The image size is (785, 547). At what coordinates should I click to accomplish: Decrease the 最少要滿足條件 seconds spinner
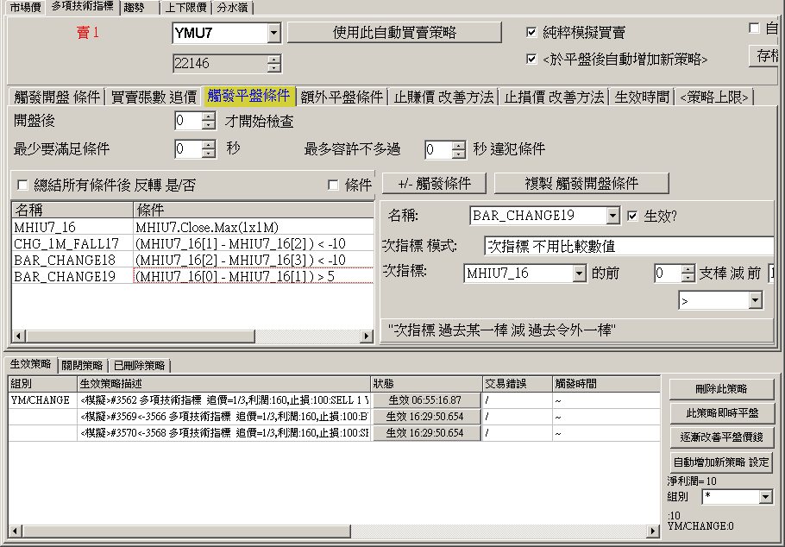pos(208,154)
